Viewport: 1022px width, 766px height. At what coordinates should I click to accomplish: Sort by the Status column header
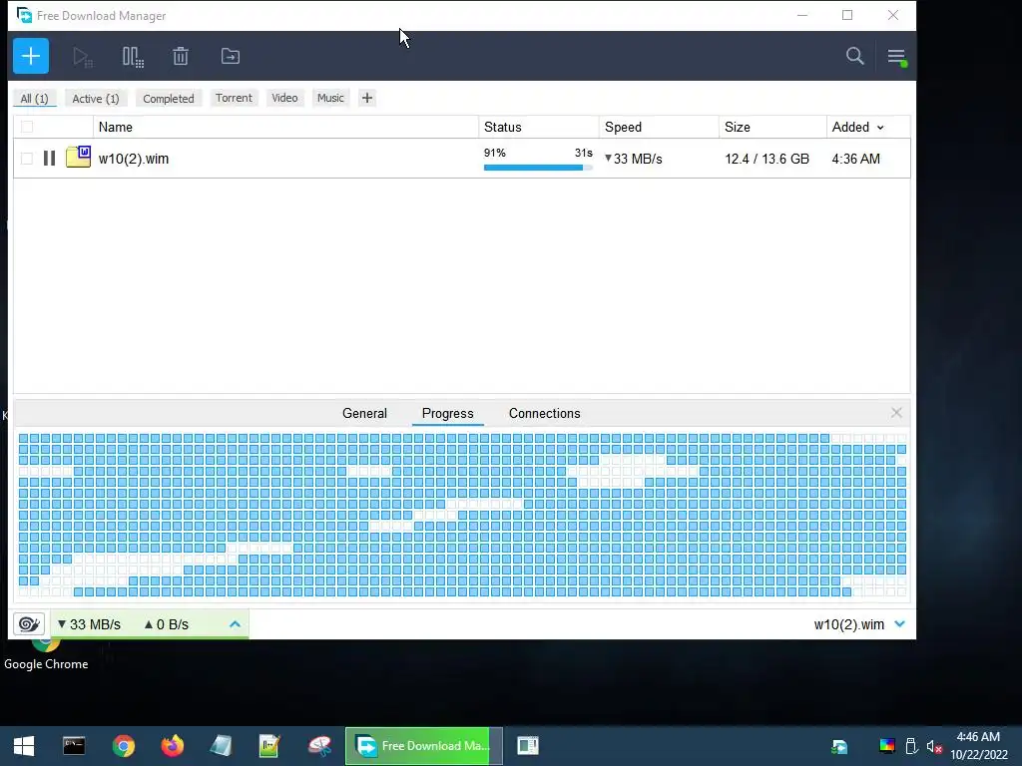[538, 127]
